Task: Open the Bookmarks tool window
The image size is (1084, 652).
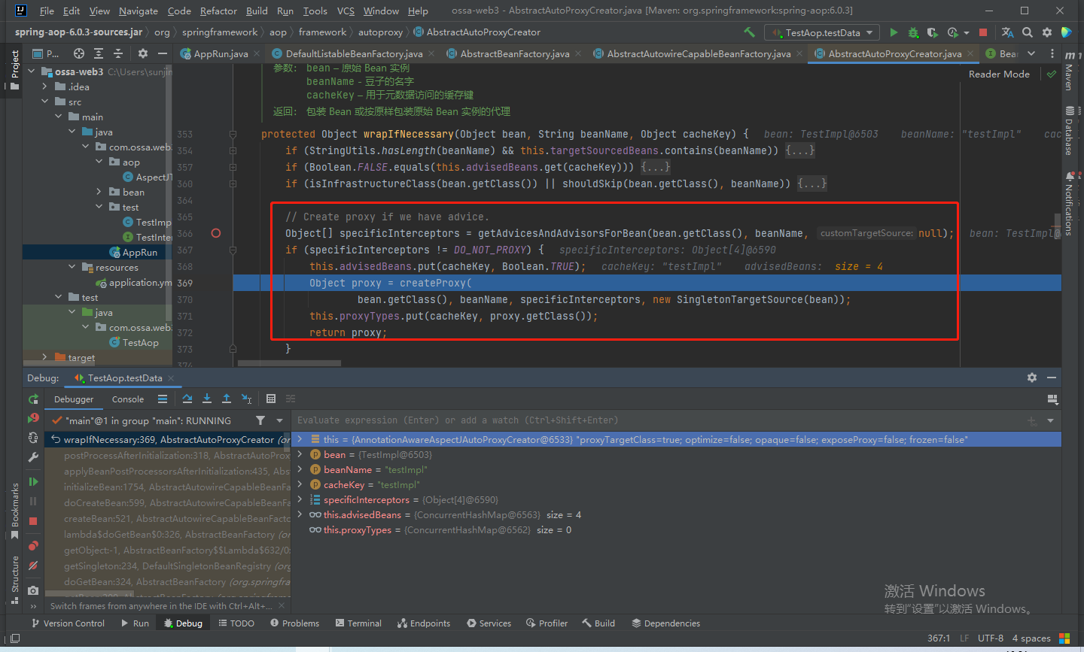Action: point(14,511)
